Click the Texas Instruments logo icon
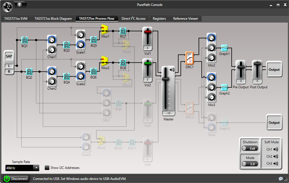 7,7
